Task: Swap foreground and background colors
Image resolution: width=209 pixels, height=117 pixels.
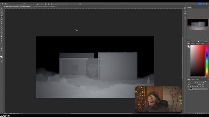Action: coord(2,55)
